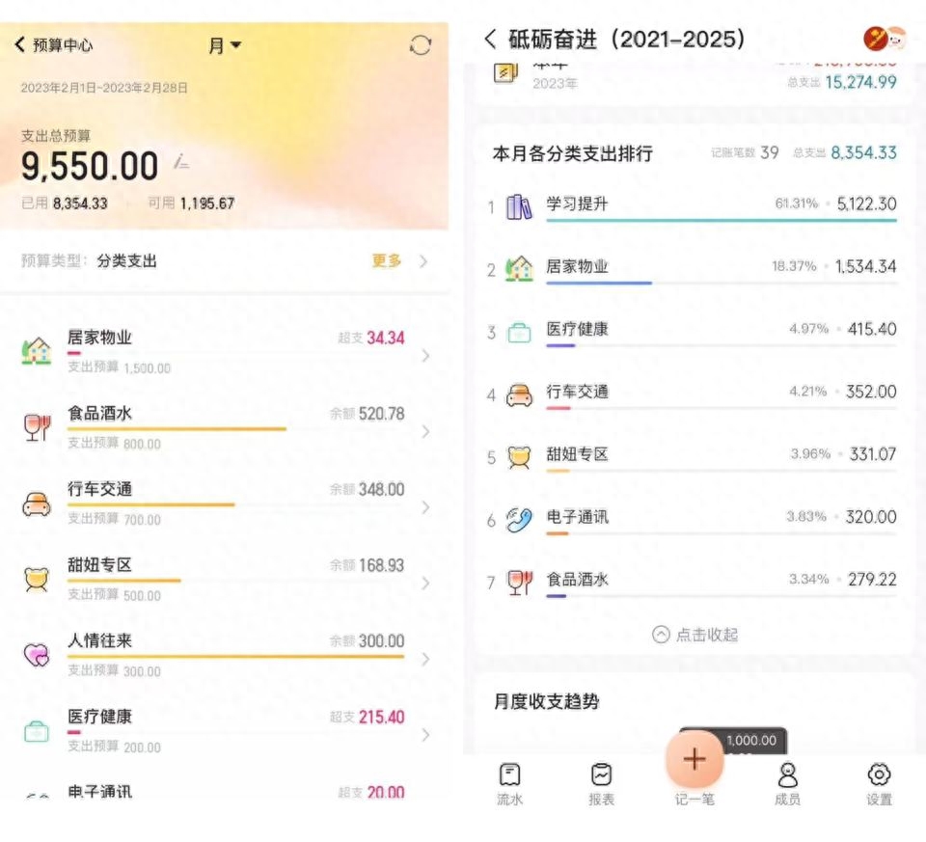Select the 流水 transactions icon
Image resolution: width=926 pixels, height=842 pixels.
pos(509,781)
